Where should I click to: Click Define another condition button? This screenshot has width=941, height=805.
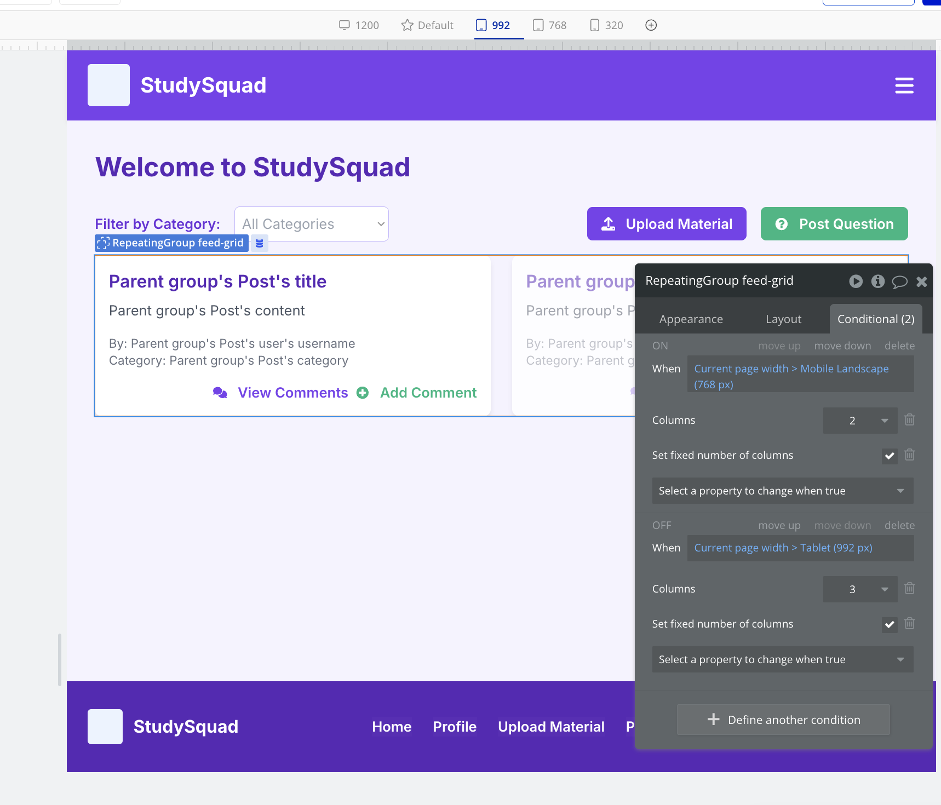click(x=783, y=720)
